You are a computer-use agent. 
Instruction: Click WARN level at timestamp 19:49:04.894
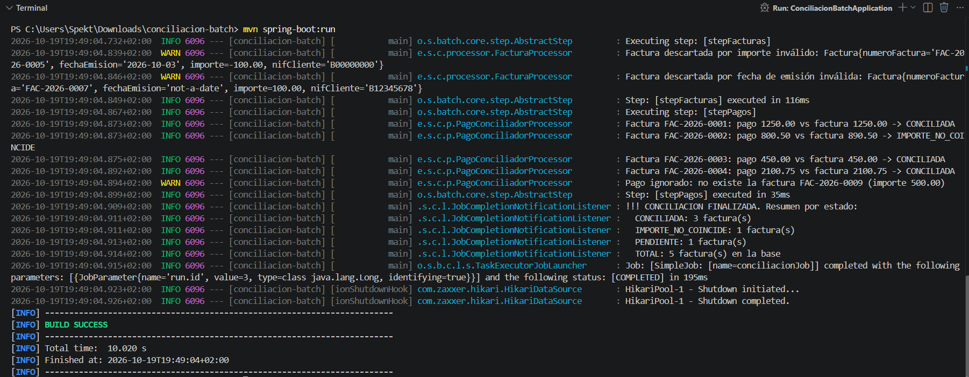tap(170, 183)
